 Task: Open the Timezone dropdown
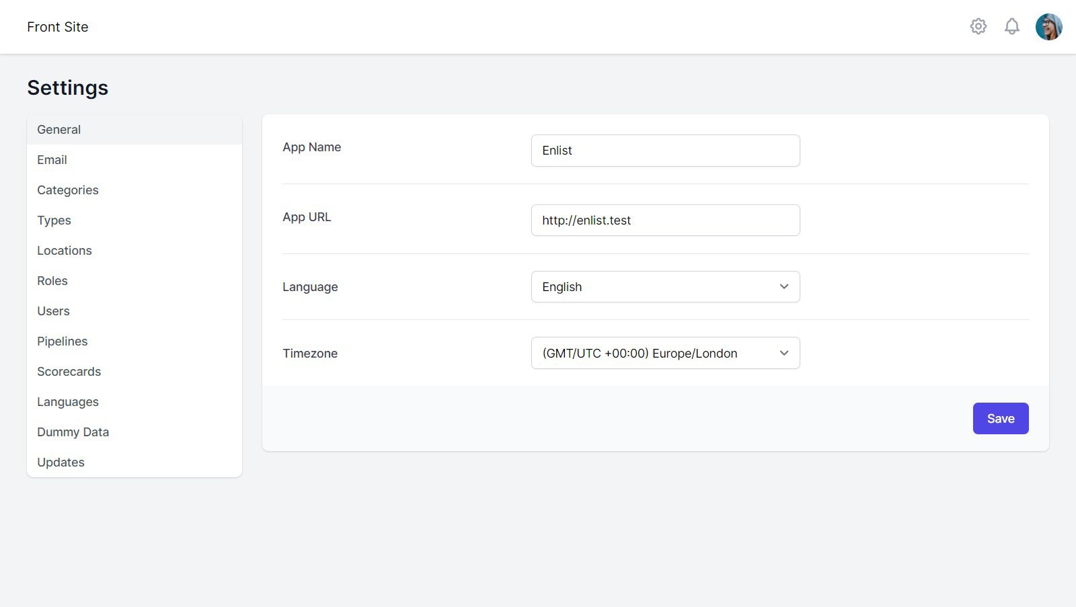point(665,352)
